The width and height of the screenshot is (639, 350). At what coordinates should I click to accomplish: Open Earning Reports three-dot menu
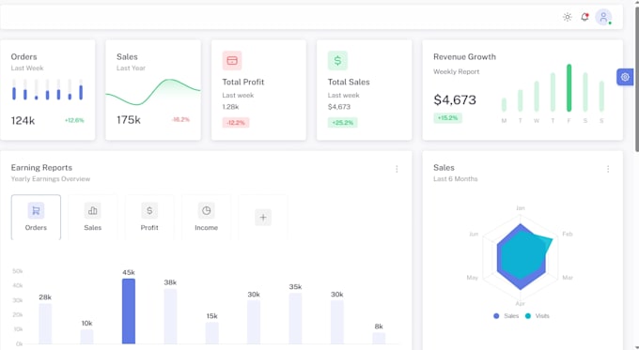[x=397, y=169]
